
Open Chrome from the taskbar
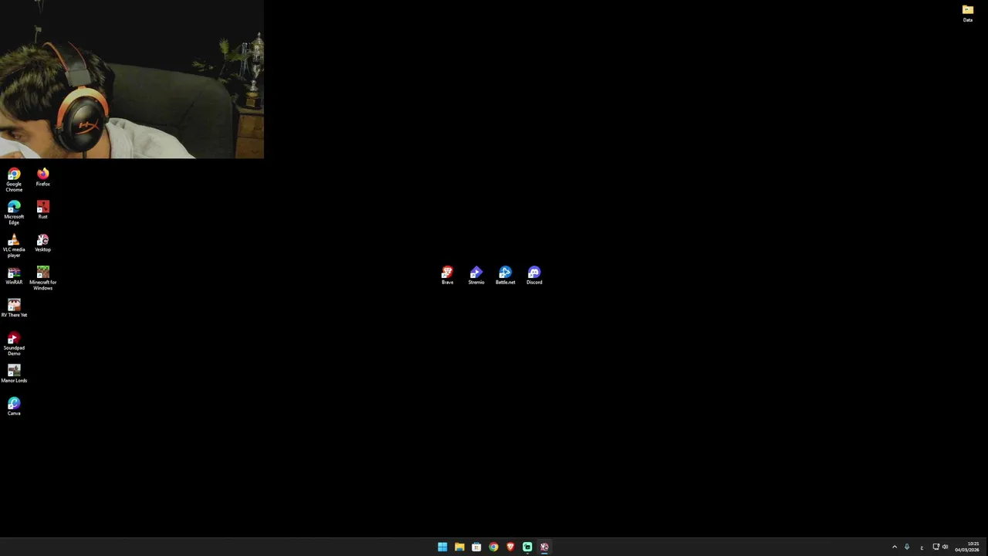pyautogui.click(x=493, y=547)
